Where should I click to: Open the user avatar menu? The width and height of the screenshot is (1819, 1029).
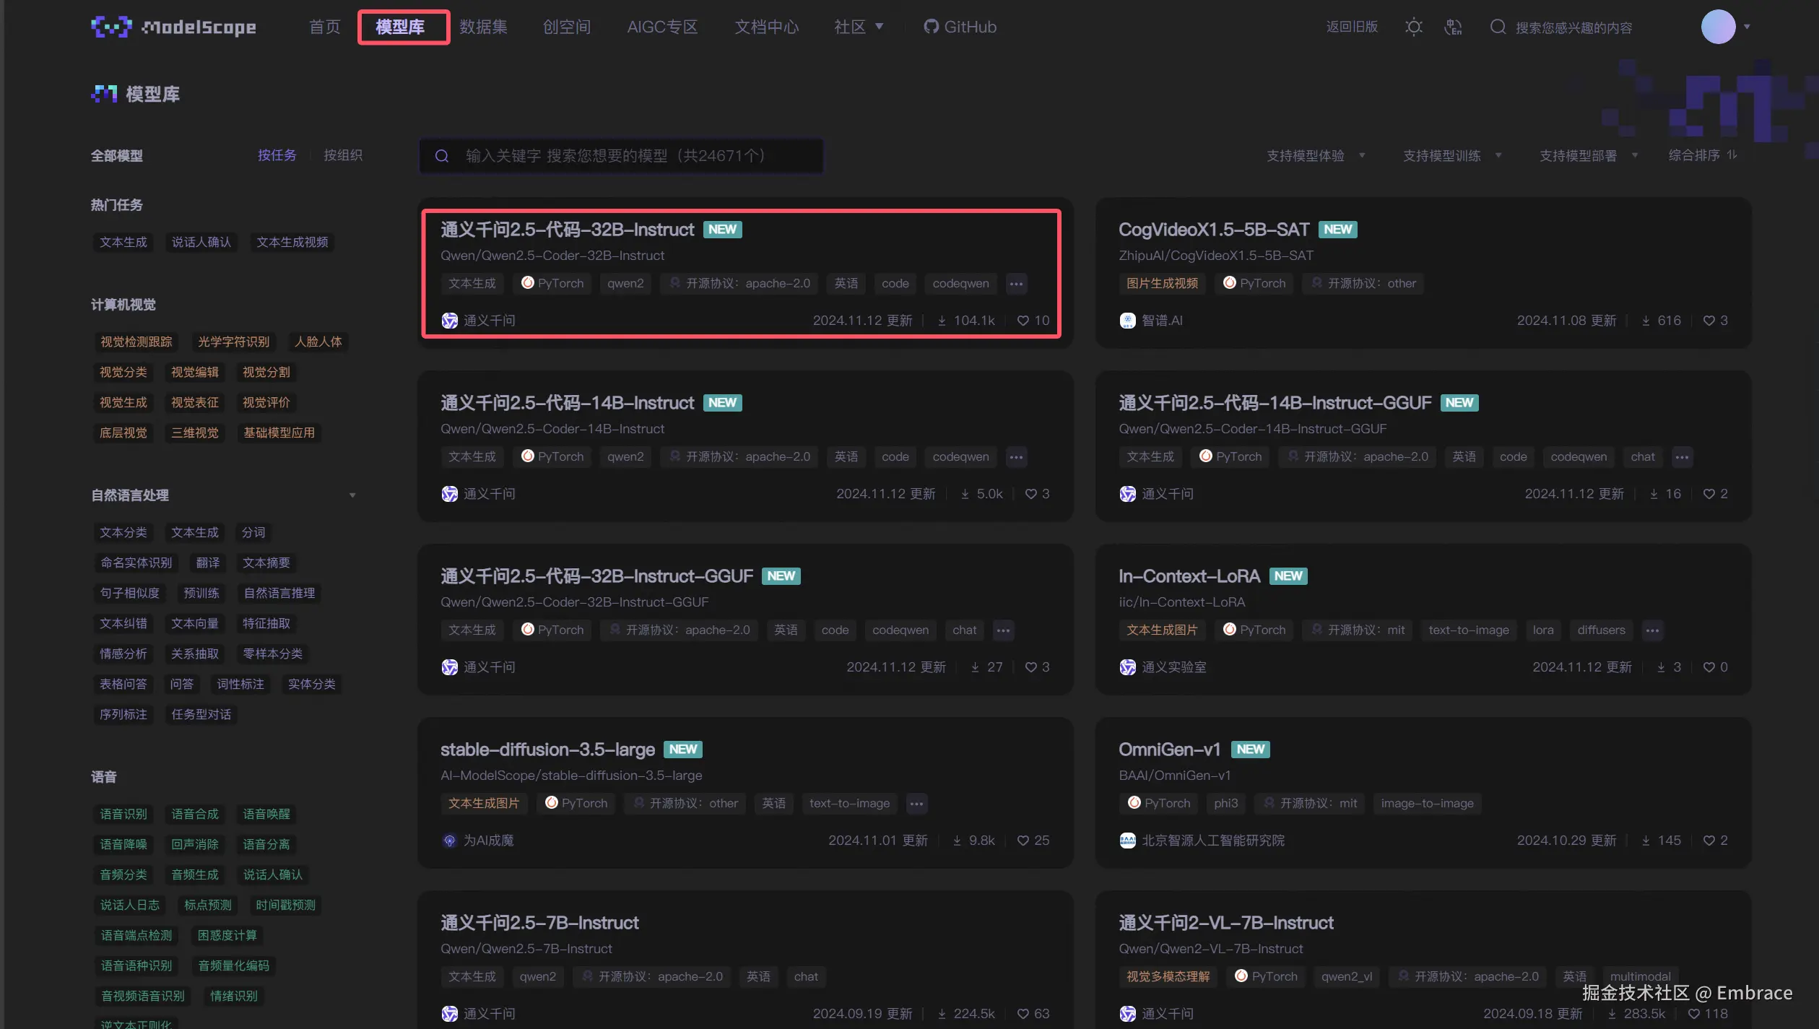point(1719,27)
